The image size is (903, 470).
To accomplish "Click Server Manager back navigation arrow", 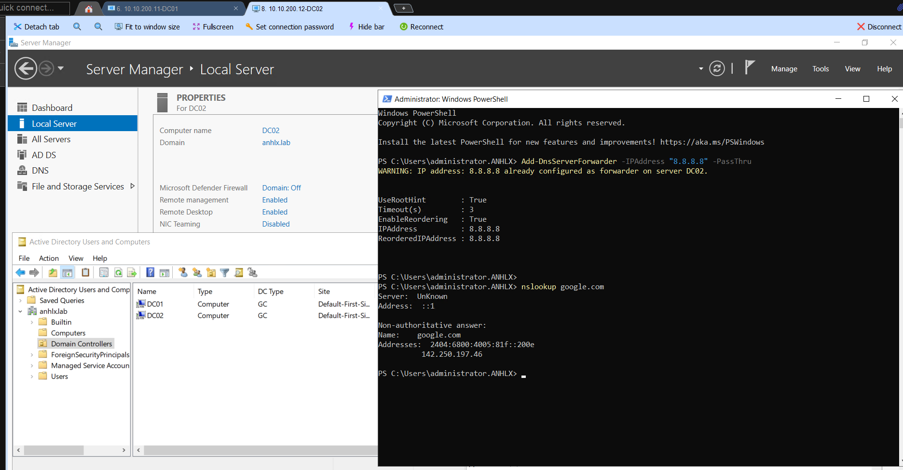I will coord(26,68).
